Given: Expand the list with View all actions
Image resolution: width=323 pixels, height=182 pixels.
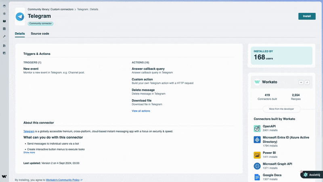Looking at the screenshot, I should tap(141, 111).
